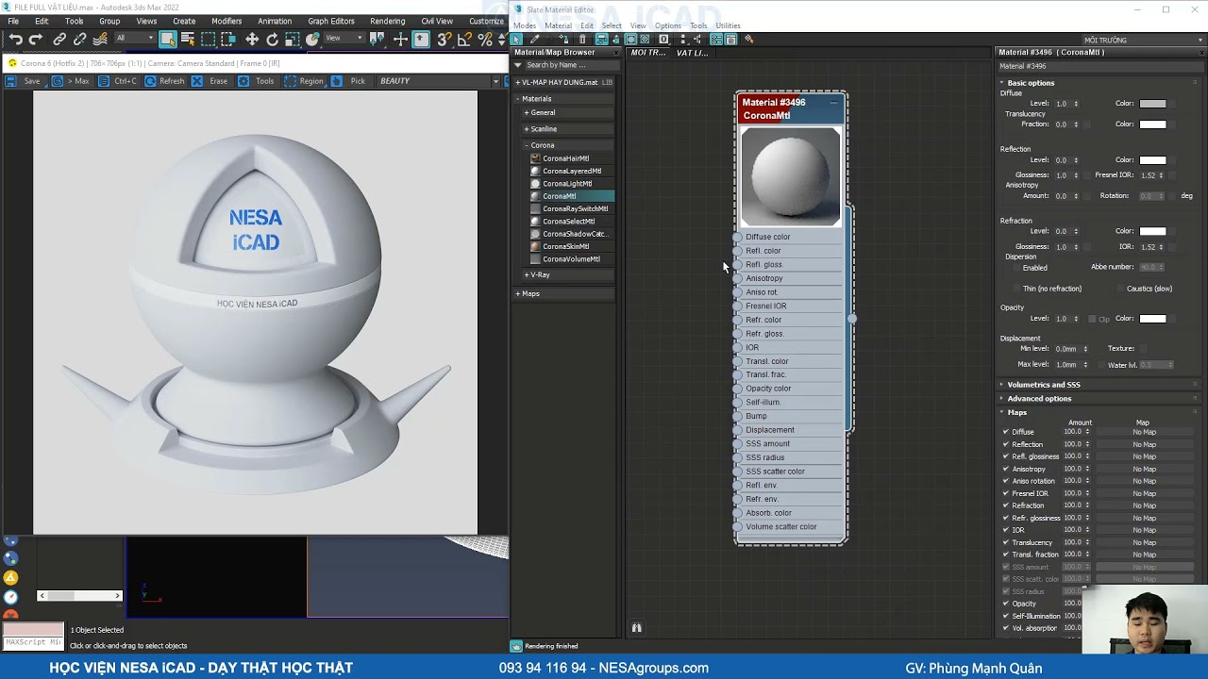
Task: Uncheck the Refraction map checkbox
Action: pos(1006,505)
